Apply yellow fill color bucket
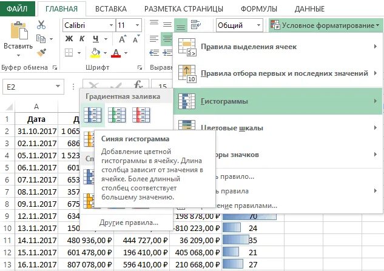This screenshot has height=271, width=384. click(x=95, y=53)
